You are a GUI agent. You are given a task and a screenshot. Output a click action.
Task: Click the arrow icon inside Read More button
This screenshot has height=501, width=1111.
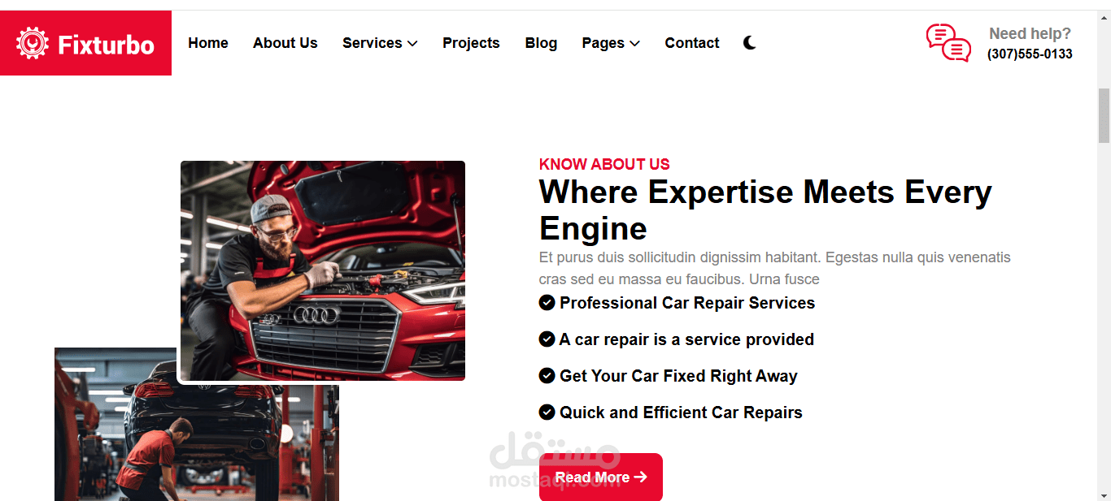pos(640,477)
